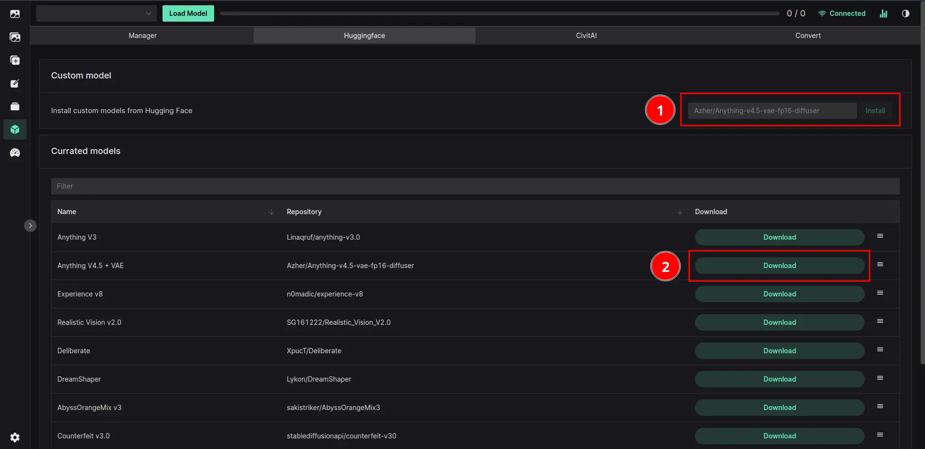The image size is (925, 449).
Task: Switch to the CivitAI tab
Action: pos(586,36)
